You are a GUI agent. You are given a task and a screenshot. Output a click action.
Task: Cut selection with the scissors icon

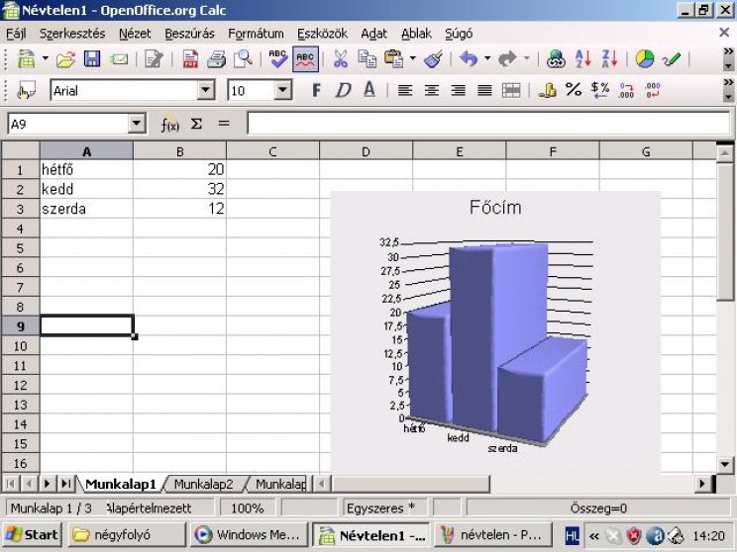point(341,59)
